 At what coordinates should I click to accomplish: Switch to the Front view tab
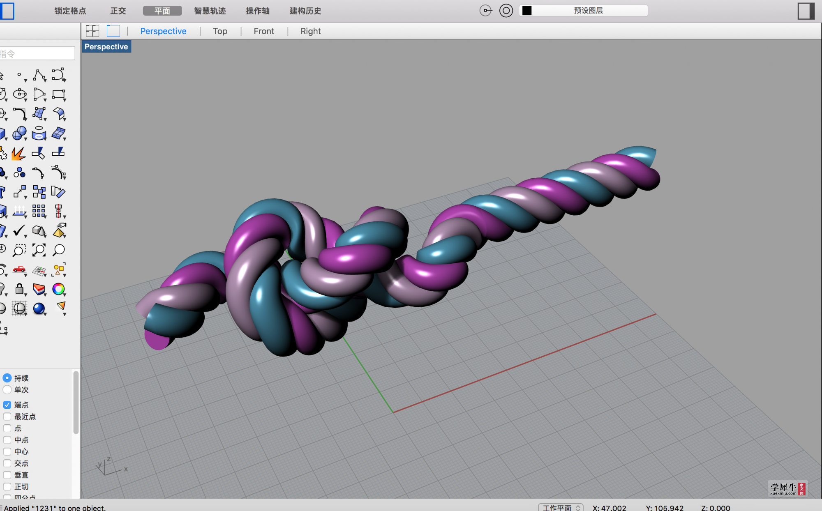[264, 31]
